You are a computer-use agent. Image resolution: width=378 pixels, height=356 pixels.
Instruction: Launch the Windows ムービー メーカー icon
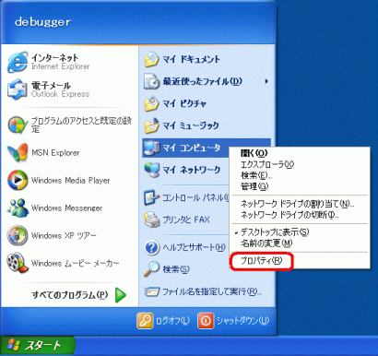click(x=18, y=263)
